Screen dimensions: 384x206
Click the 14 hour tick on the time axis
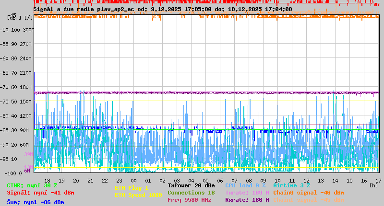tap(336, 180)
